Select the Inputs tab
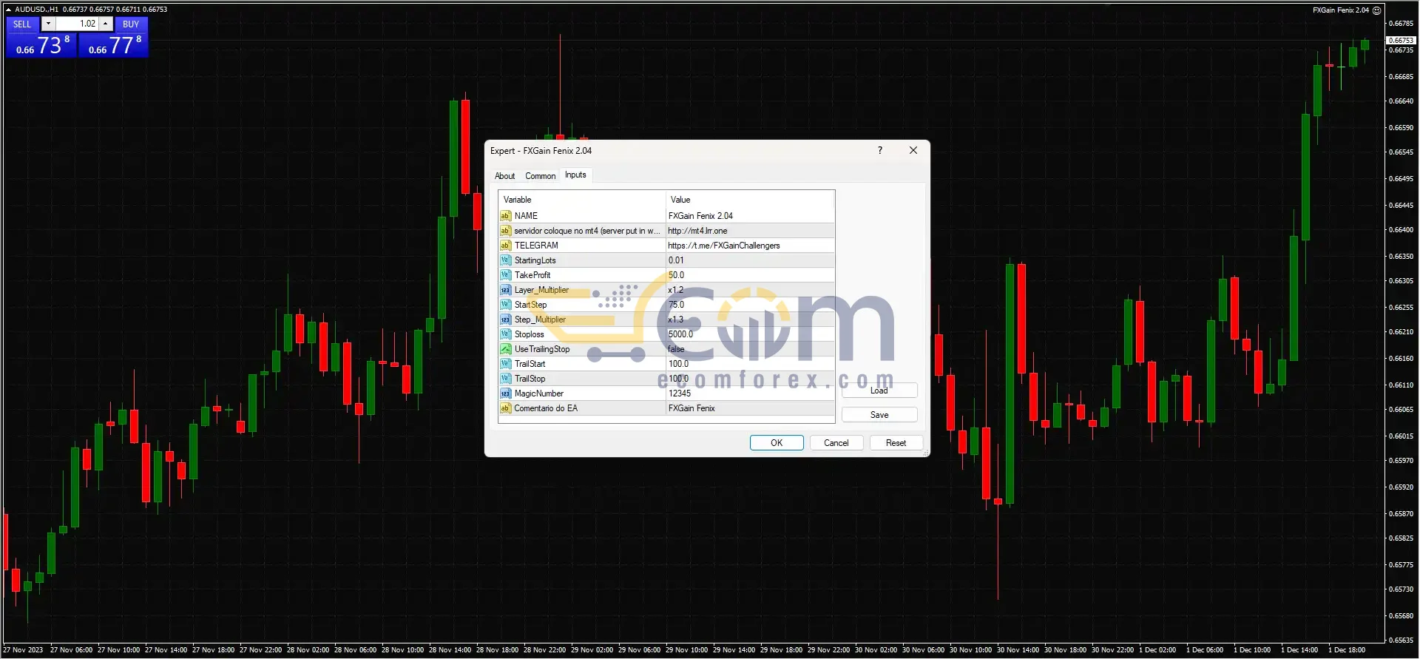1420x659 pixels. pyautogui.click(x=575, y=175)
